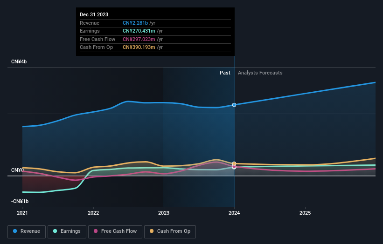
Task: Click the Revenue row label in tooltip
Action: pyautogui.click(x=90, y=23)
